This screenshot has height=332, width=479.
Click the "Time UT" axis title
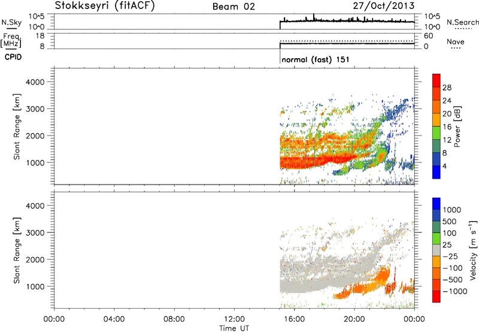coord(234,328)
